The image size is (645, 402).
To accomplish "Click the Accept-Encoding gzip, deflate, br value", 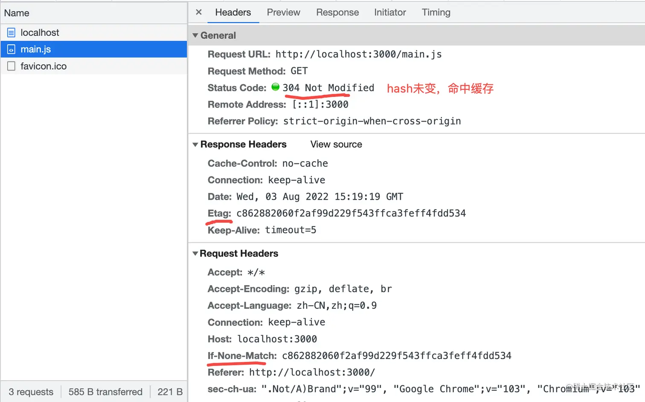I will (x=343, y=289).
